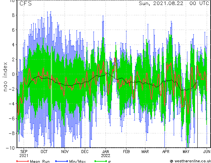Click the y-axis value -10
This screenshot has width=211, height=163.
tap(10, 148)
